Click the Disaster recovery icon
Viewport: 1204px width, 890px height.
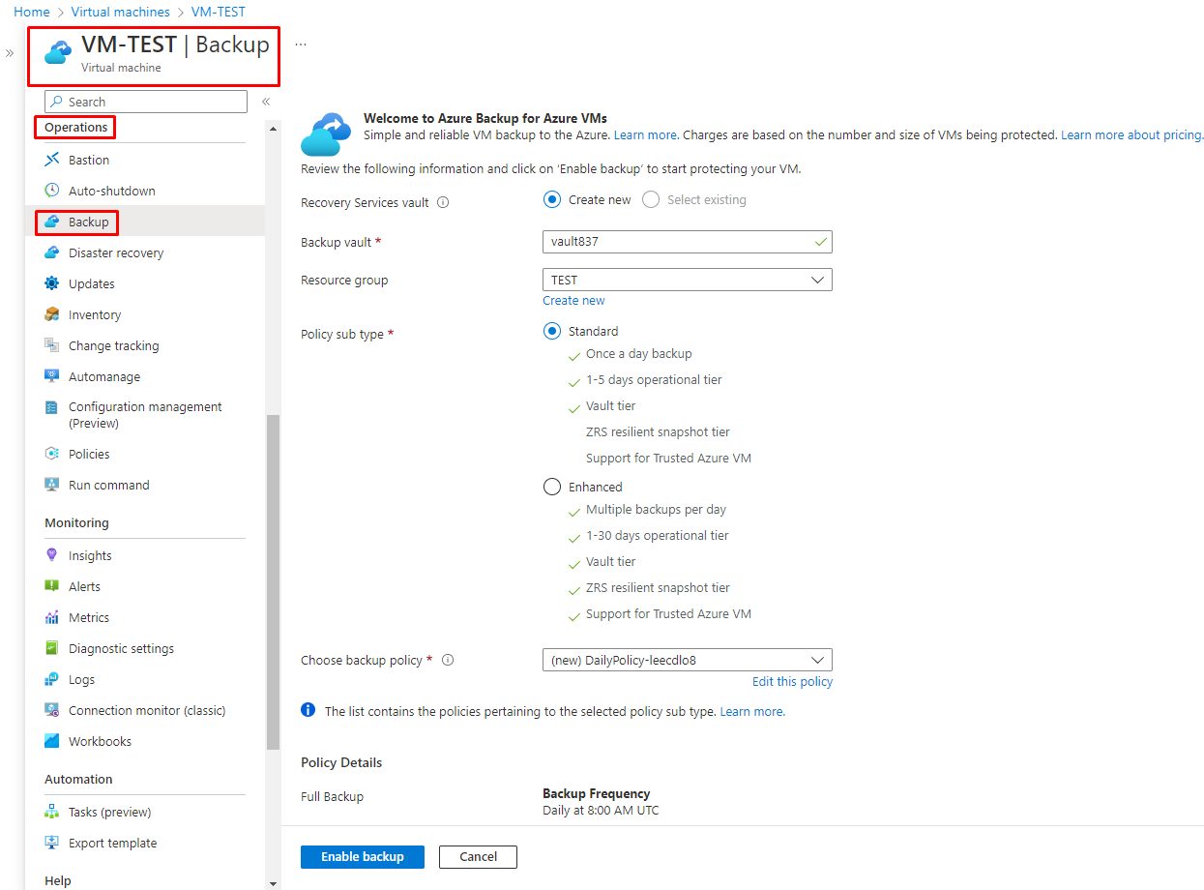point(52,252)
